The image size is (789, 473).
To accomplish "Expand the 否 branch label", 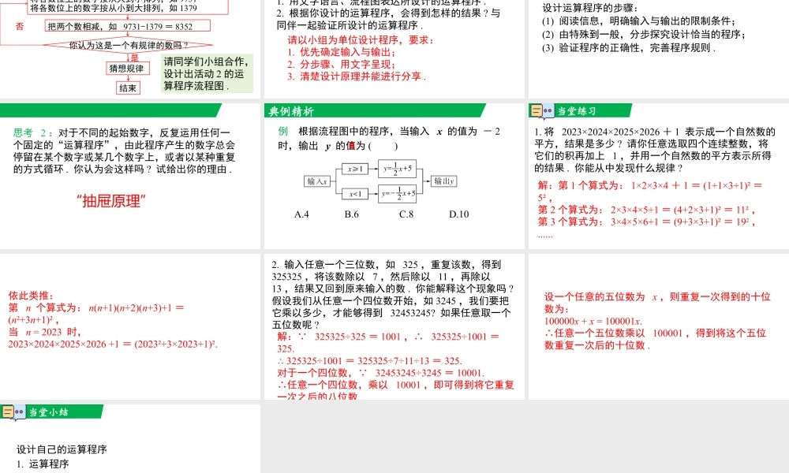I will (20, 25).
